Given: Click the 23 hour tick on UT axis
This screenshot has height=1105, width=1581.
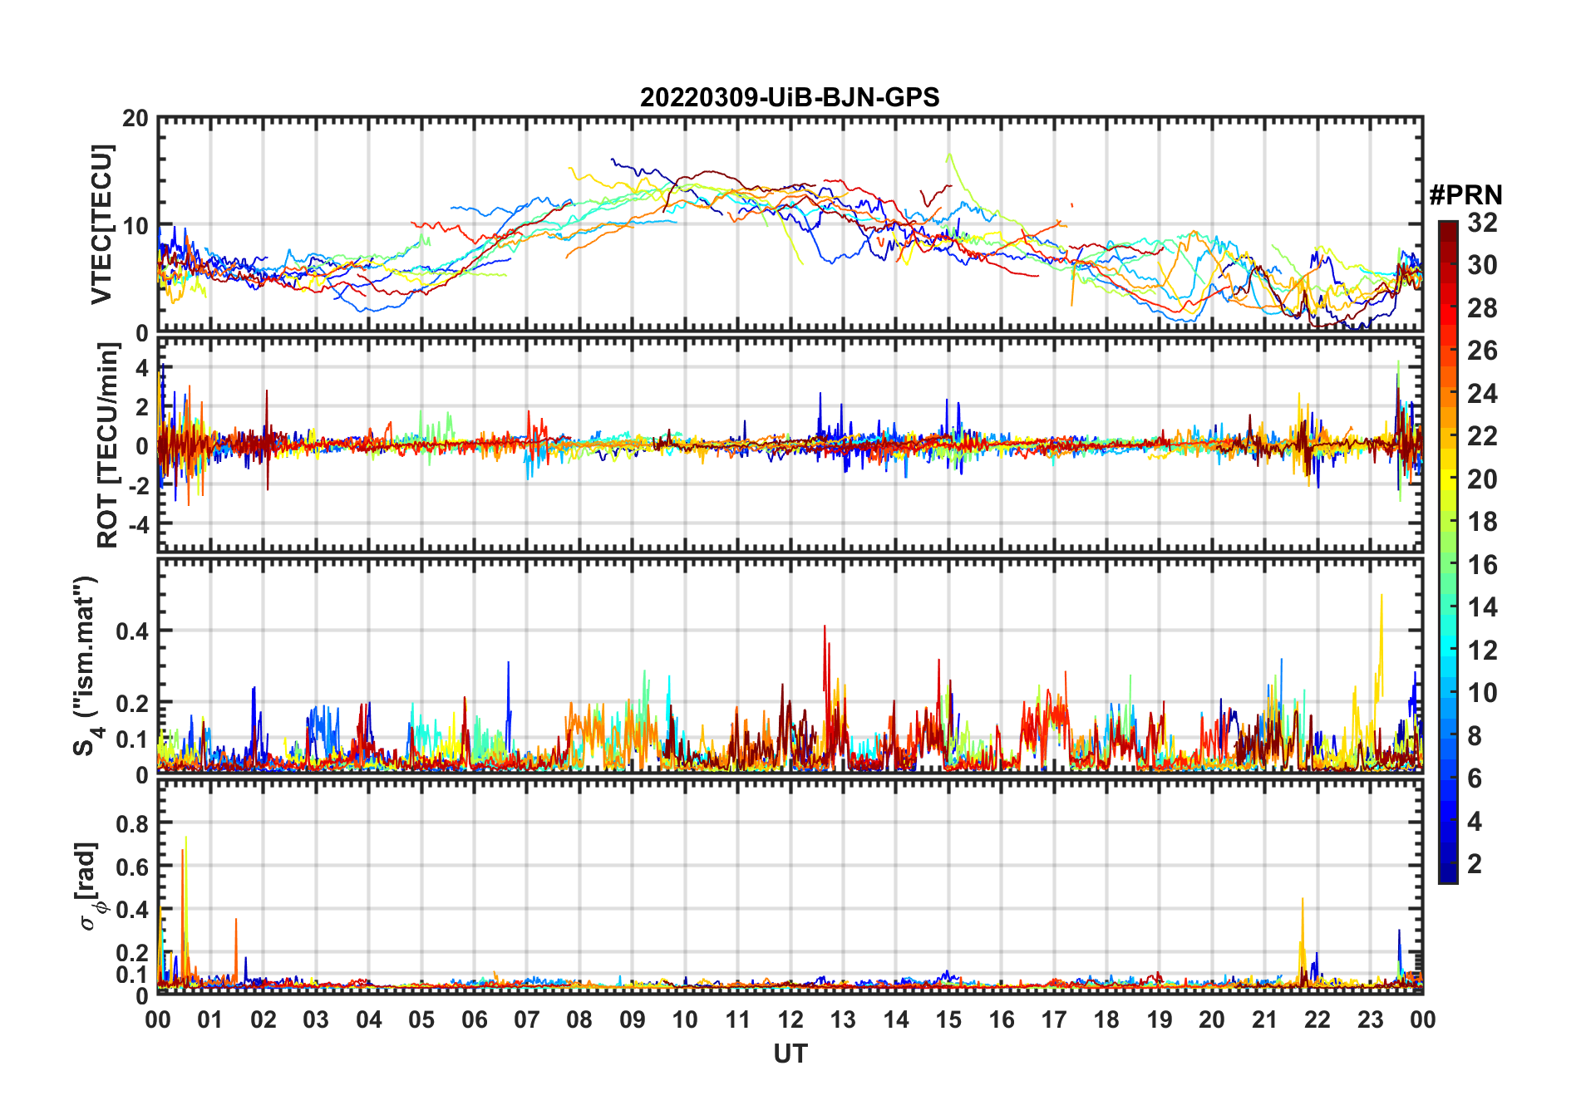Looking at the screenshot, I should (1370, 1019).
